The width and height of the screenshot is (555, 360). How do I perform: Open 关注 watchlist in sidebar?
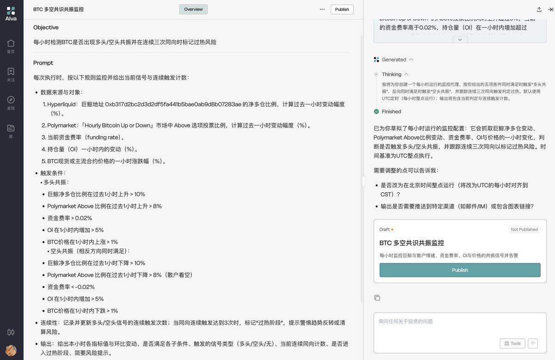(11, 75)
